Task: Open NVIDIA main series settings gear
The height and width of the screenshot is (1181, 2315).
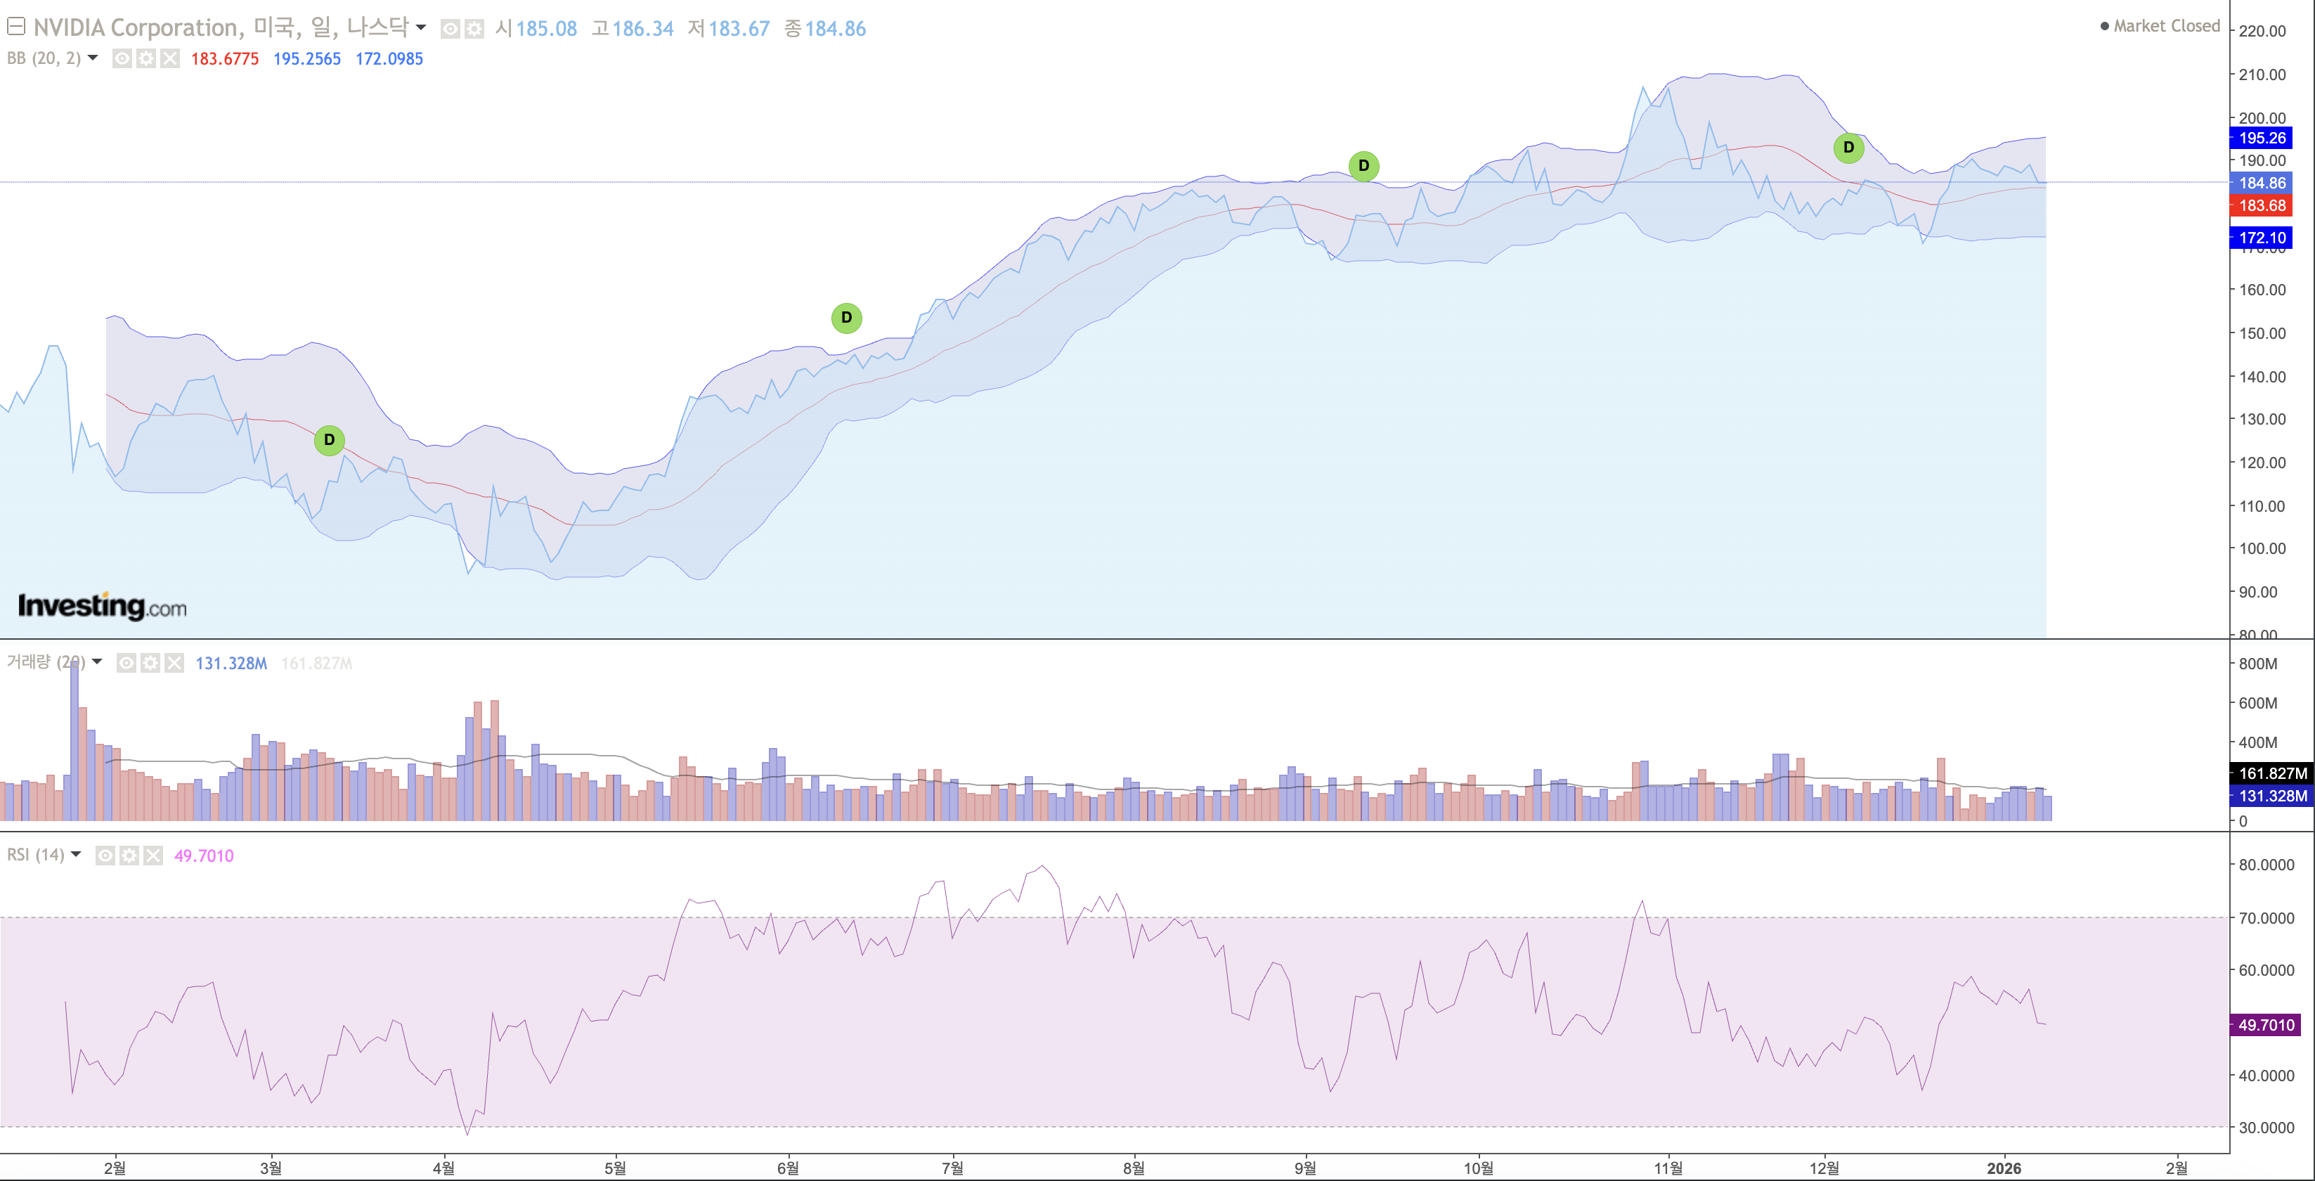Action: (x=474, y=29)
